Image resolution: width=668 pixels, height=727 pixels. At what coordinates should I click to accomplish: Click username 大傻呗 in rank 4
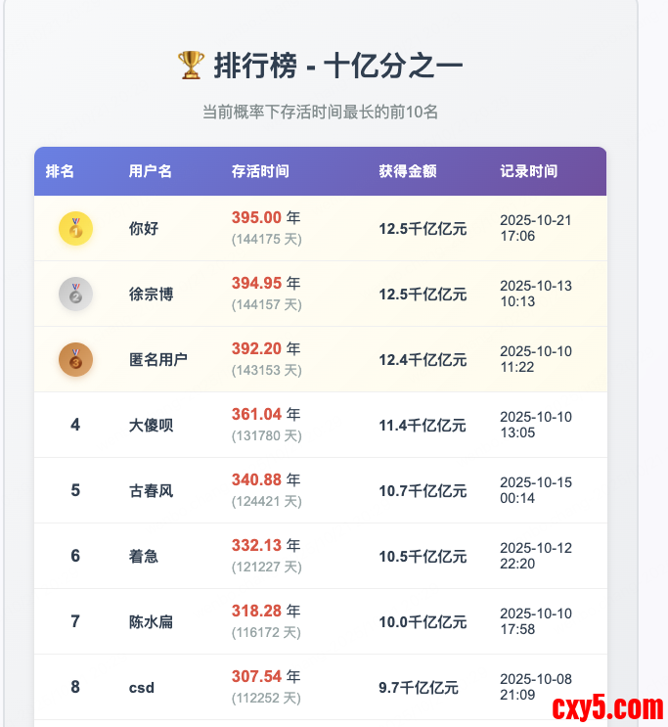[152, 426]
